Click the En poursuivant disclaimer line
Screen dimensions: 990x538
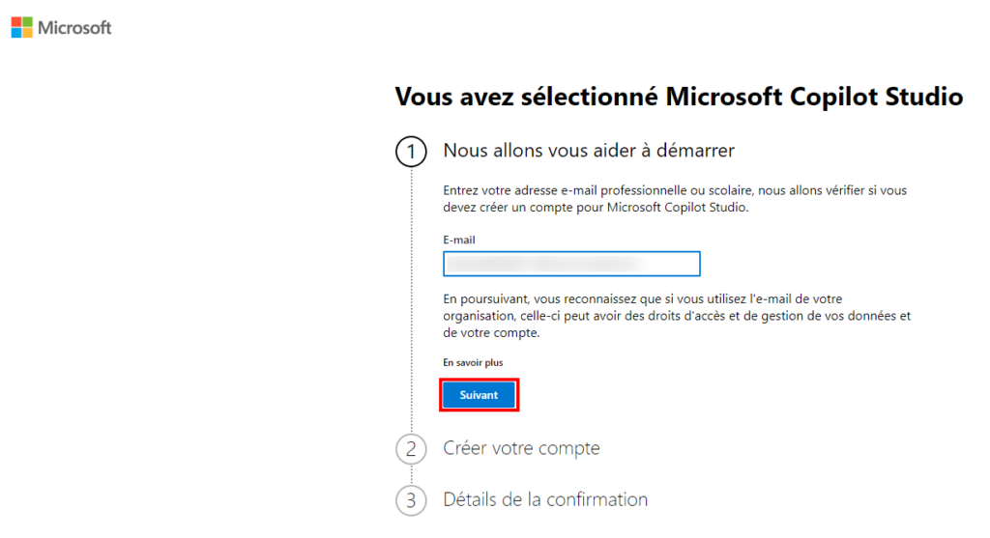642,298
